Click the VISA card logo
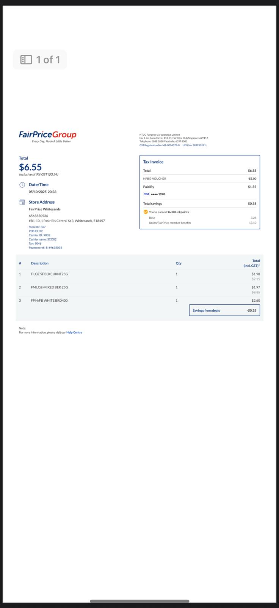This screenshot has height=608, width=279. point(146,194)
